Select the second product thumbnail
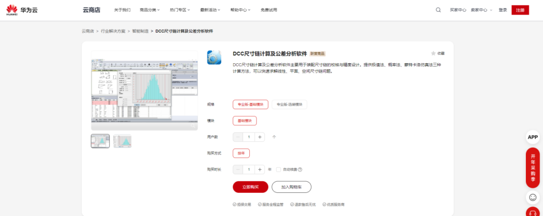 tap(122, 141)
